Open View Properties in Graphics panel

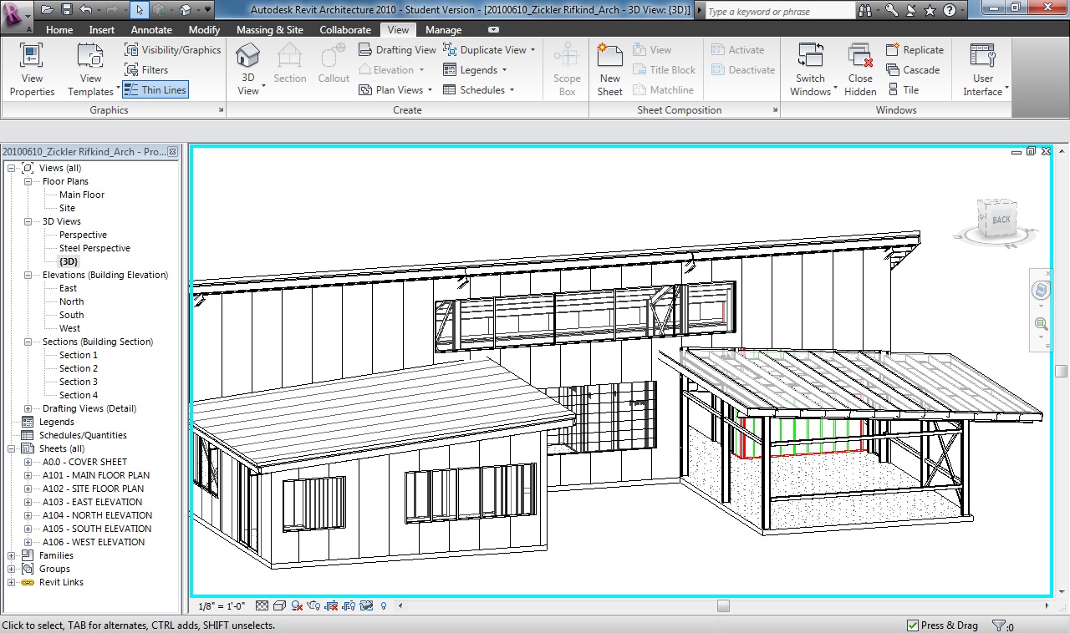pos(32,69)
